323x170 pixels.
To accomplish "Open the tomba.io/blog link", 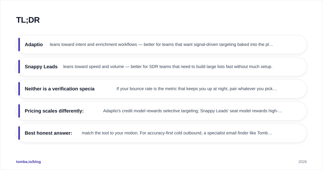I will point(29,162).
